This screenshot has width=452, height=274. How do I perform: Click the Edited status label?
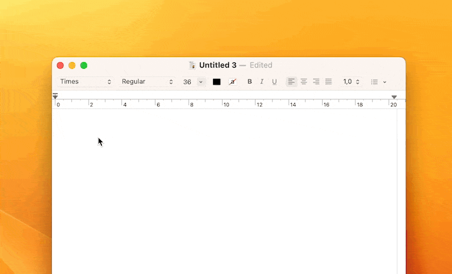pyautogui.click(x=261, y=65)
